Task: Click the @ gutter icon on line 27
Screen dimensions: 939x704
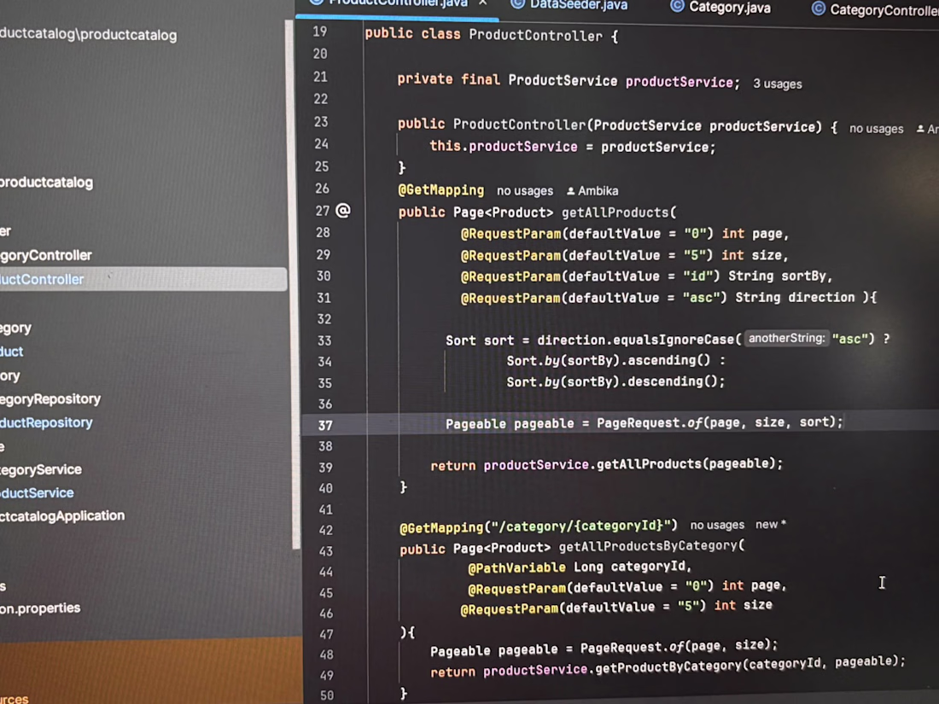Action: click(x=343, y=211)
